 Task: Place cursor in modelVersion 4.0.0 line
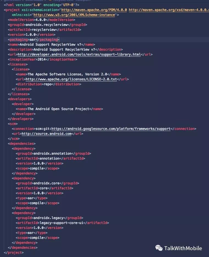(41, 20)
